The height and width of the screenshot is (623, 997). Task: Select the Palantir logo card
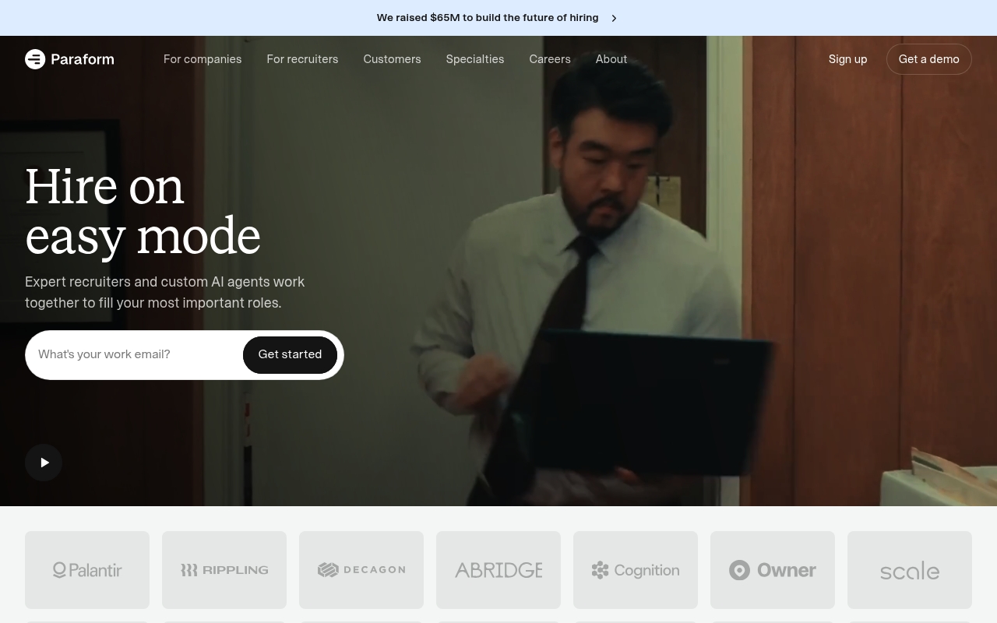click(x=87, y=570)
